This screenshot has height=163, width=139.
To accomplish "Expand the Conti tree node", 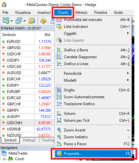I will click(4, 159).
